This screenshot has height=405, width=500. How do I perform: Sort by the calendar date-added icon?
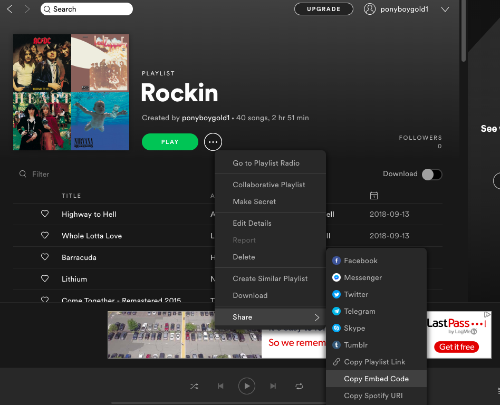point(374,196)
